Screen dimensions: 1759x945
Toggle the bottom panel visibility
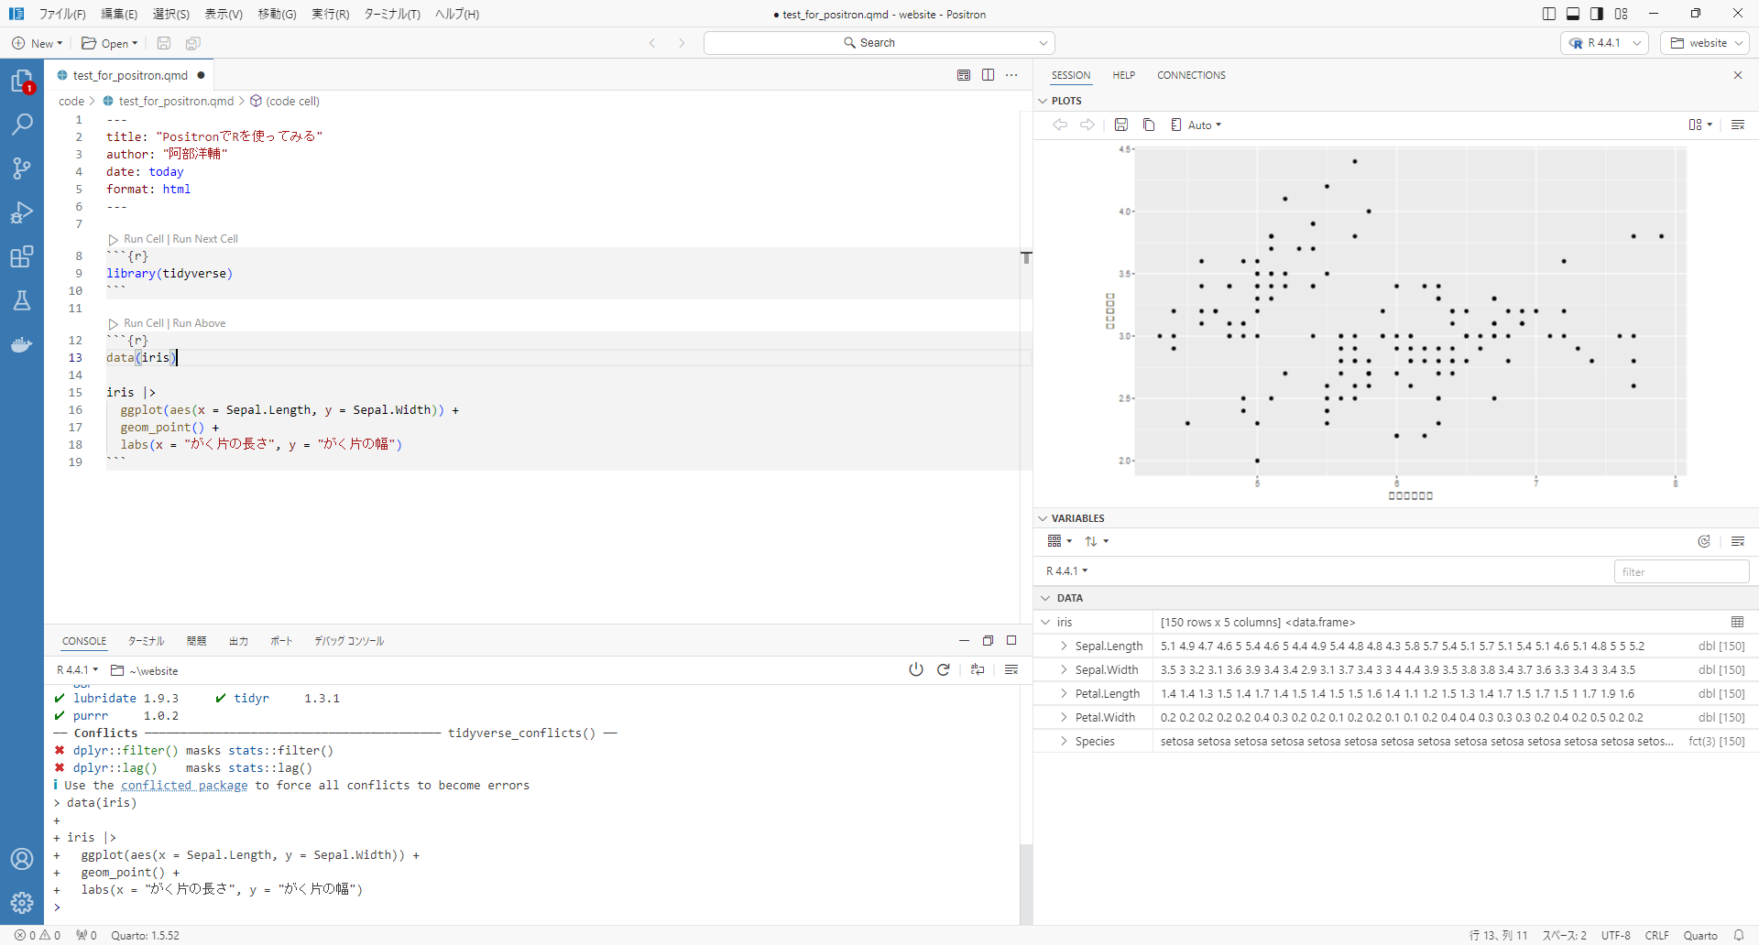pyautogui.click(x=1573, y=14)
